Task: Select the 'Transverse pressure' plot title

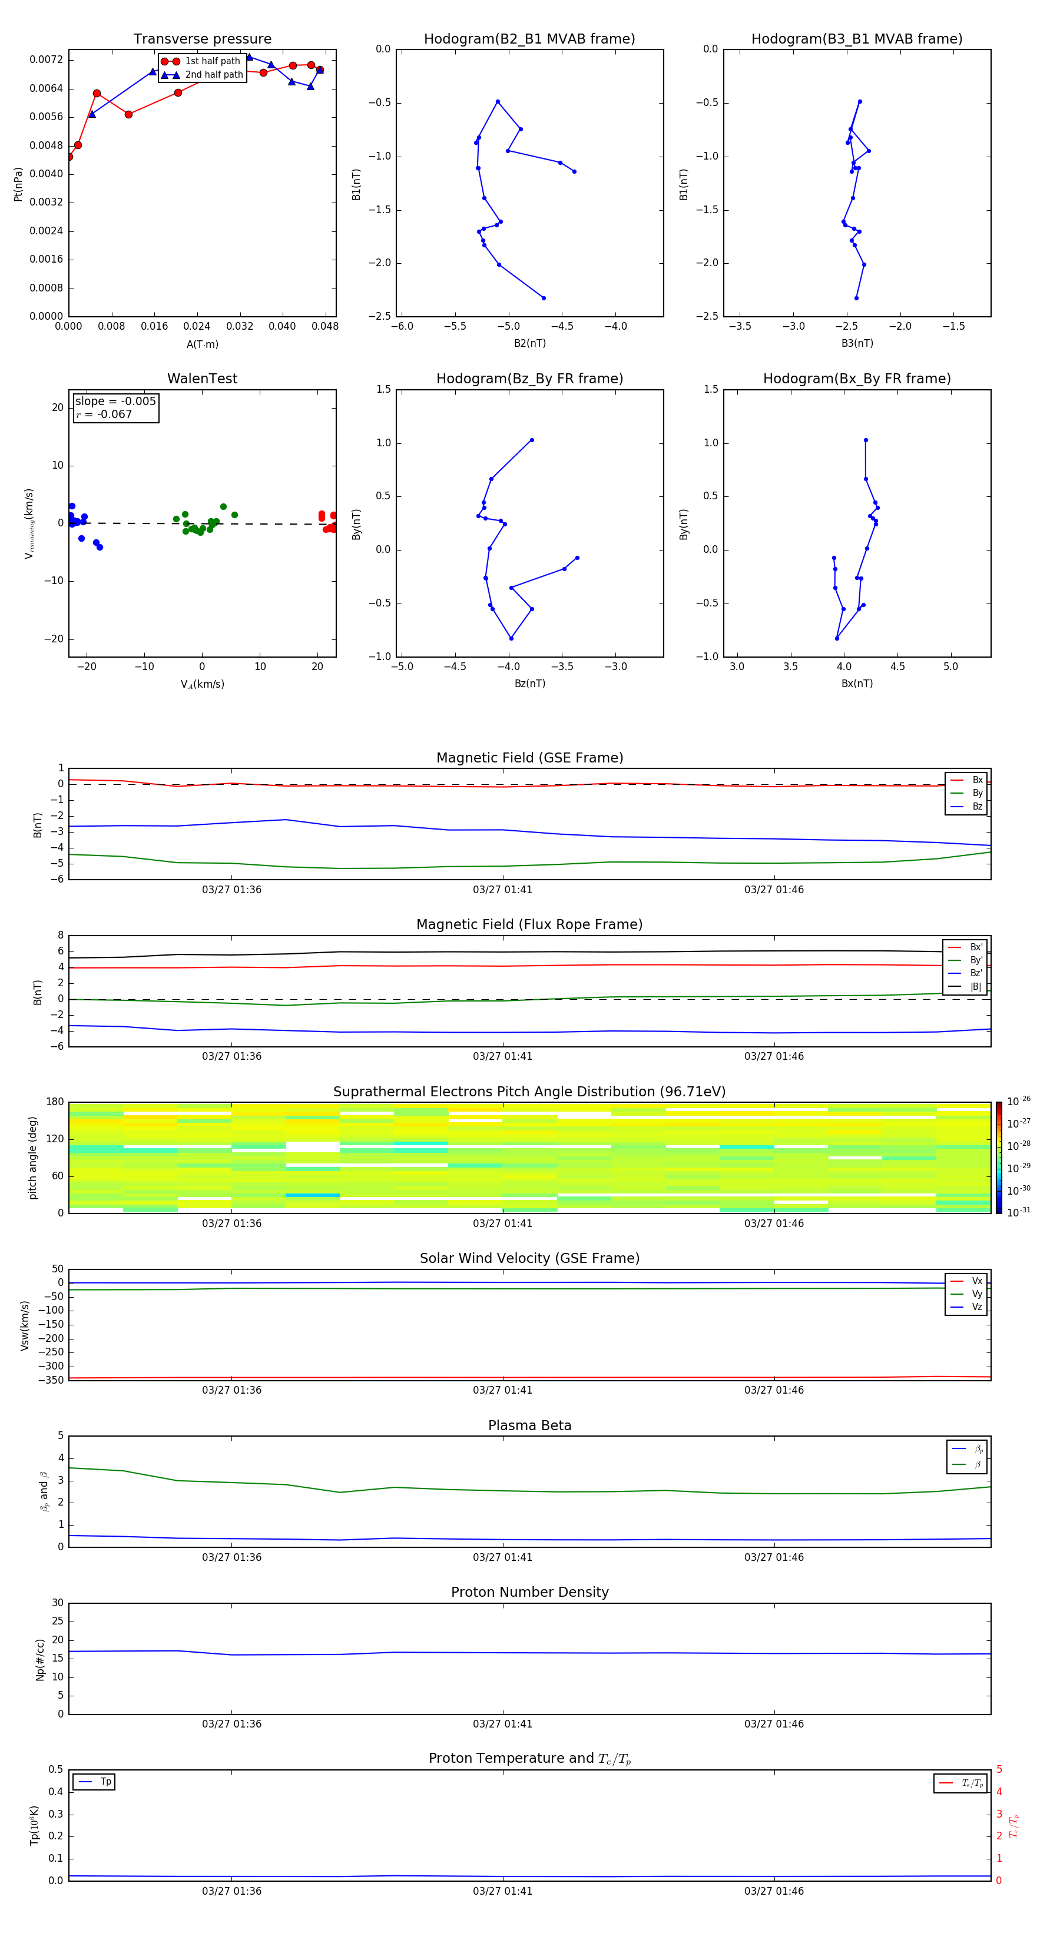Action: (x=202, y=39)
